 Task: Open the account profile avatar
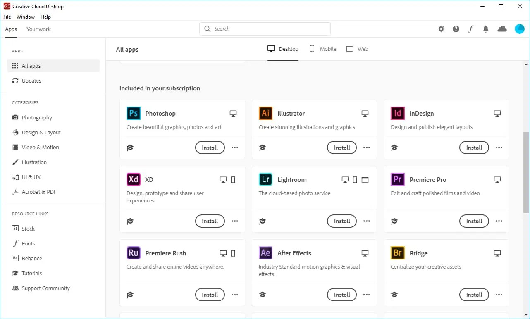pyautogui.click(x=519, y=29)
